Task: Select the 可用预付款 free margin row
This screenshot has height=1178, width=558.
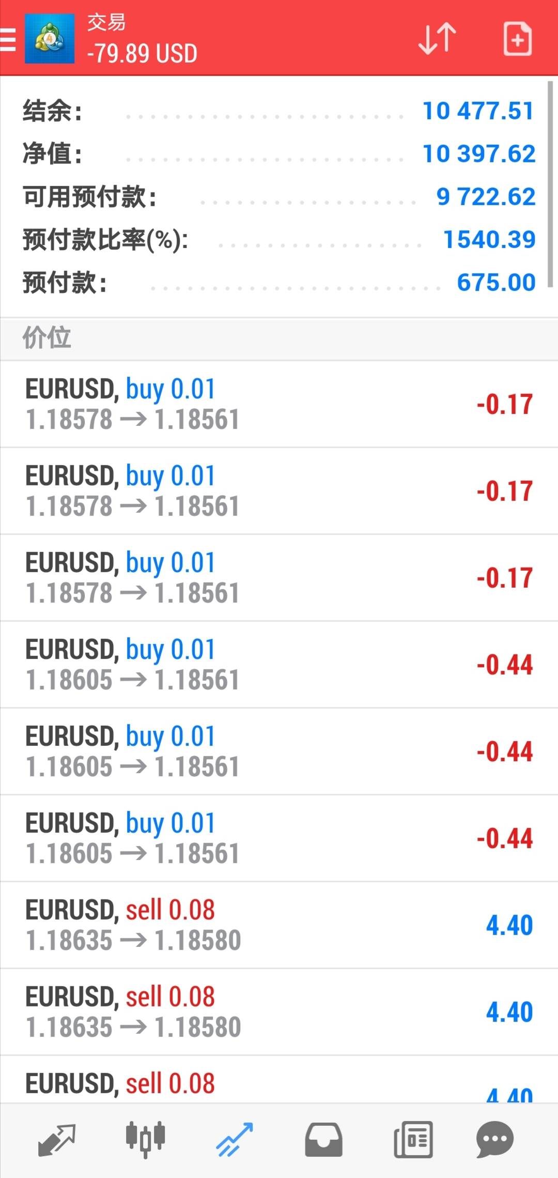Action: pyautogui.click(x=278, y=197)
